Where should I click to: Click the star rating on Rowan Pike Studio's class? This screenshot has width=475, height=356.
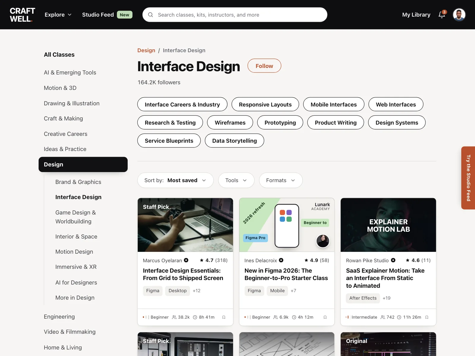coord(418,260)
